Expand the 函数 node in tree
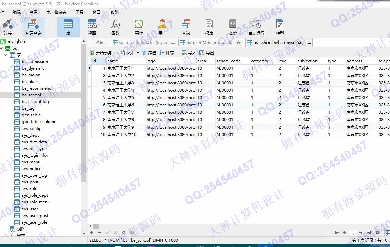The height and width of the screenshot is (247, 390). pyautogui.click(x=6, y=235)
